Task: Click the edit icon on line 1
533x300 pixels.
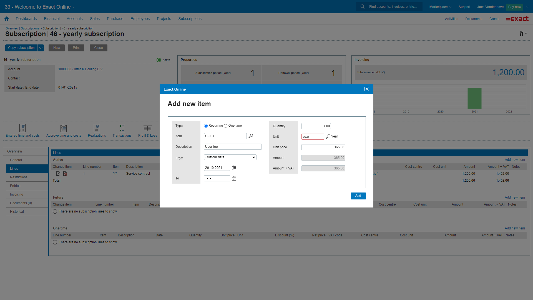Action: pyautogui.click(x=58, y=174)
